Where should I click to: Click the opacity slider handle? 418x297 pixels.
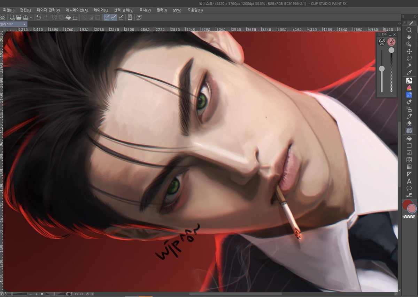(x=392, y=50)
